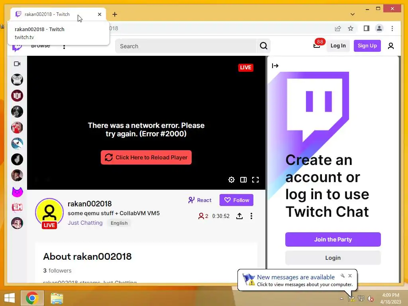Click the stream uptime 0:30:52

pos(221,216)
